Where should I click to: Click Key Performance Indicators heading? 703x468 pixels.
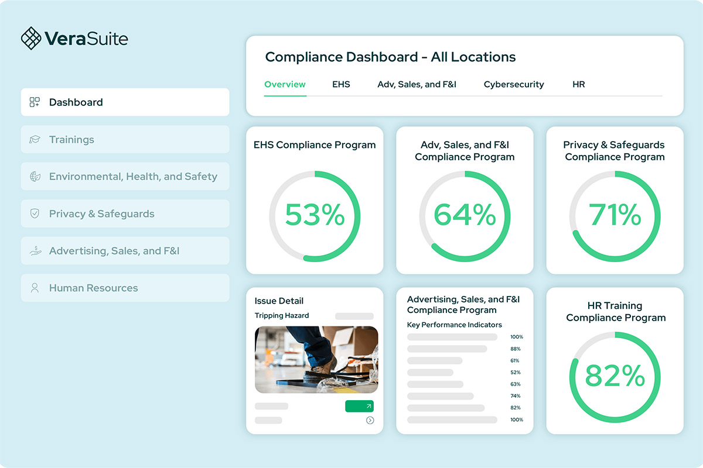(455, 325)
